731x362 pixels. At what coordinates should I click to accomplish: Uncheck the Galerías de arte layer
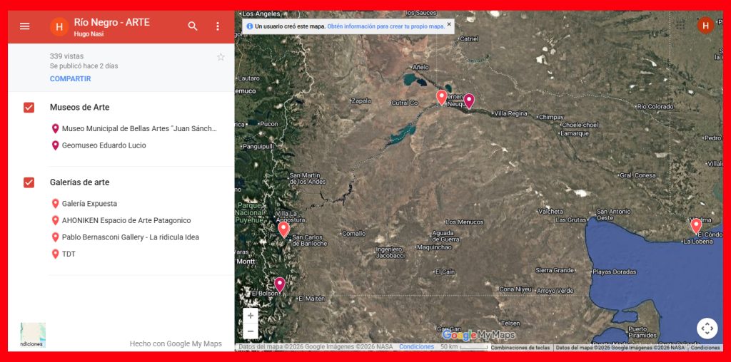pyautogui.click(x=29, y=182)
